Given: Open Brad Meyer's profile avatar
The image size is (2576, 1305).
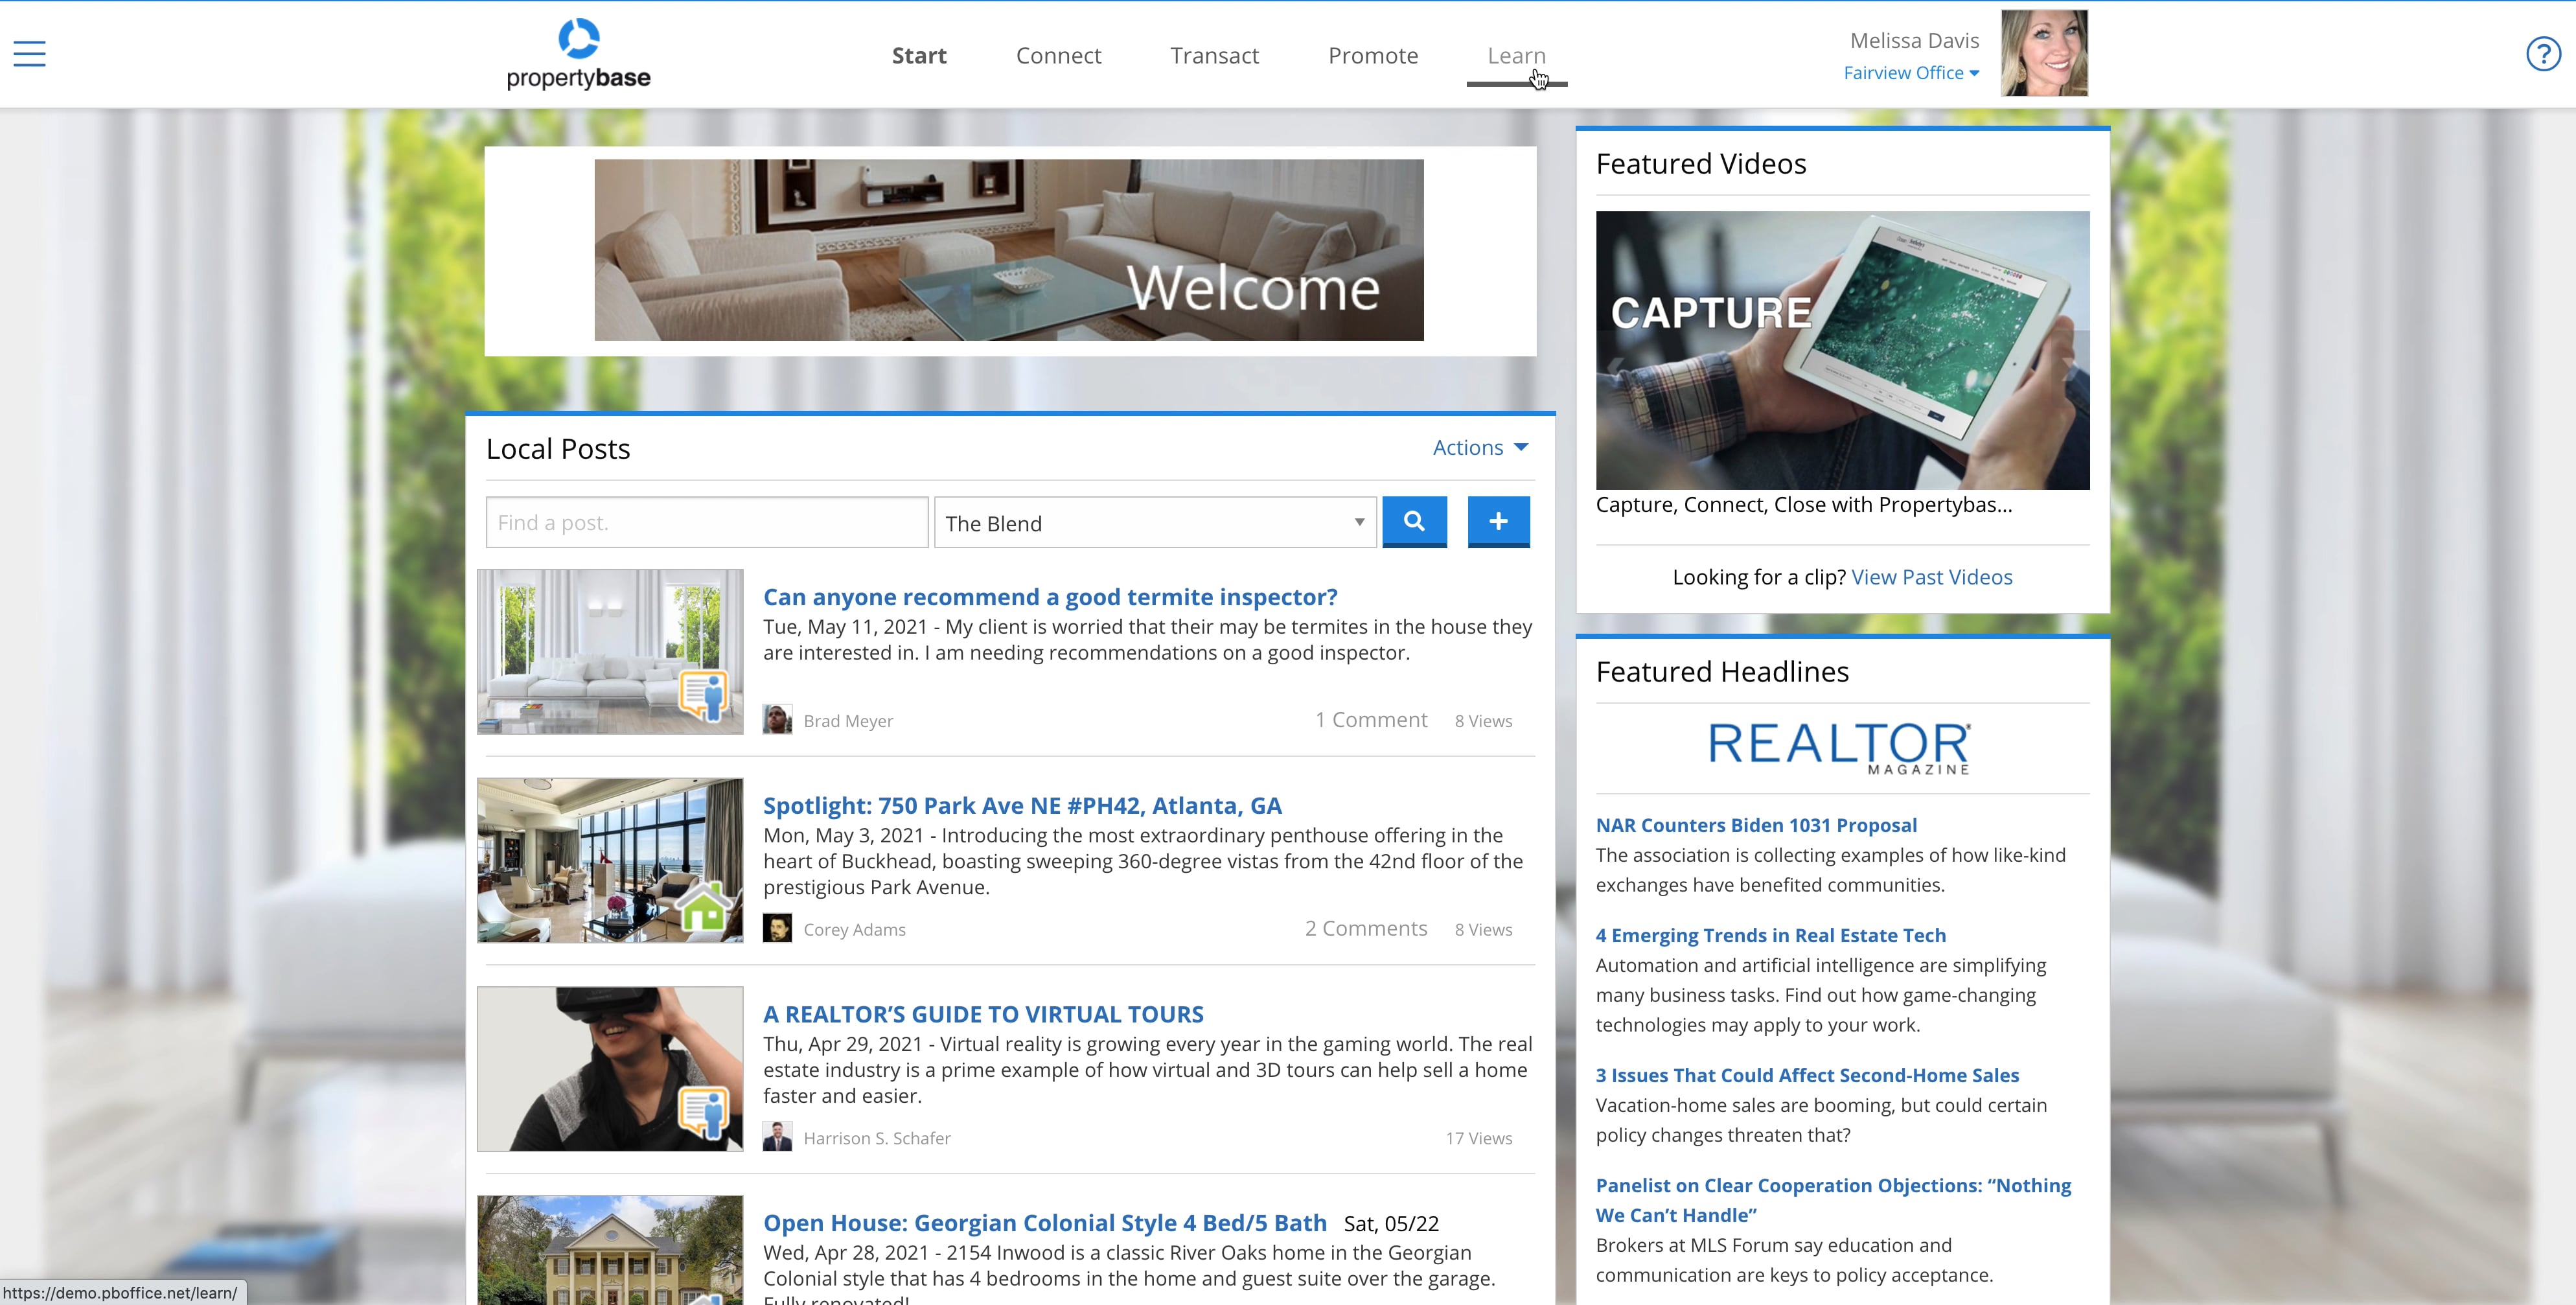Looking at the screenshot, I should click(778, 719).
